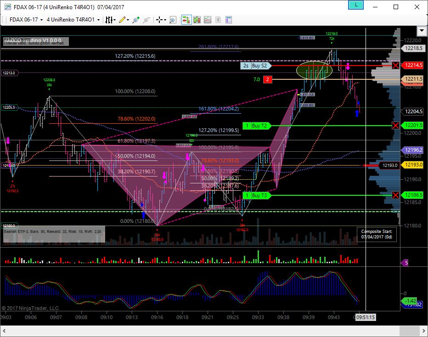Click the 12211.5 price axis marker

[413, 79]
